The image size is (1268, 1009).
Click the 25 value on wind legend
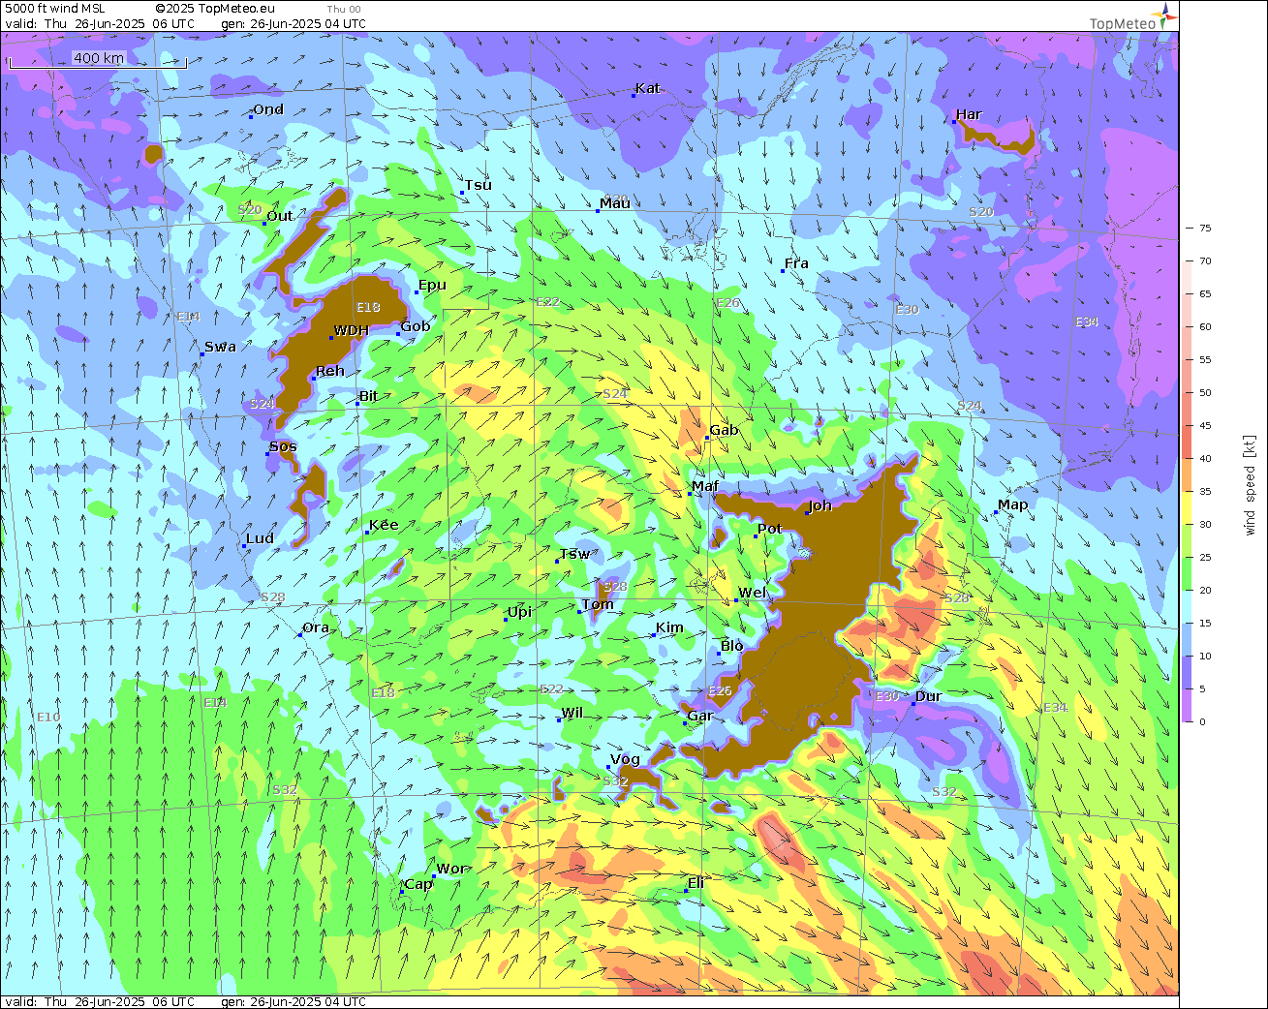(x=1205, y=558)
